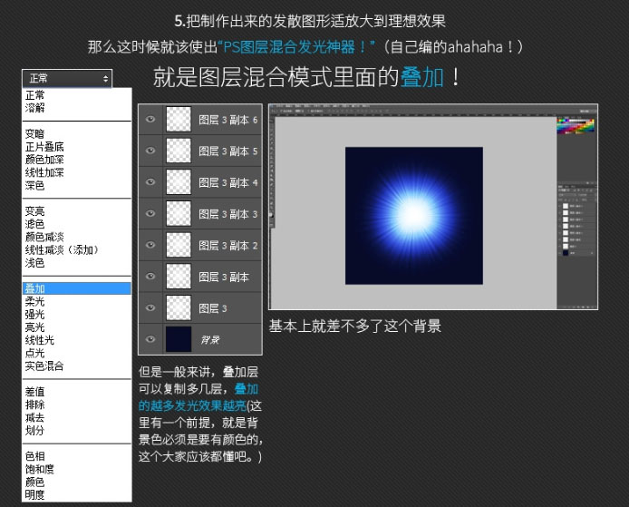This screenshot has height=507, width=629.
Task: Select layer name 图层 3 副本 4
Action: pos(228,182)
